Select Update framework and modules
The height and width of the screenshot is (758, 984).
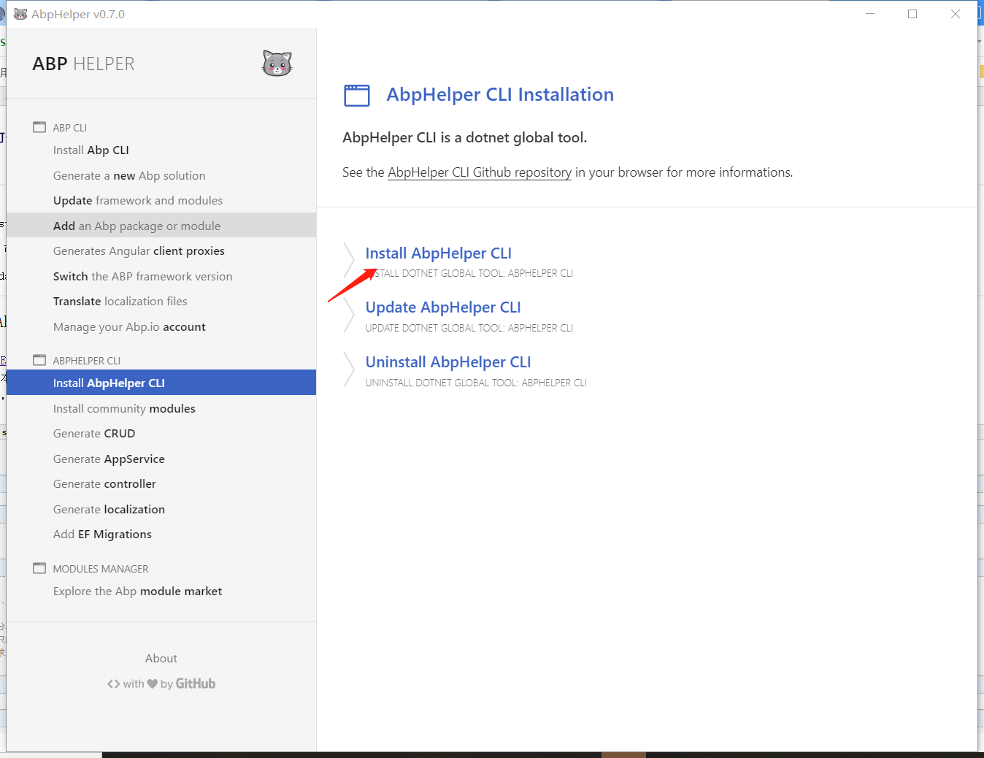161,200
